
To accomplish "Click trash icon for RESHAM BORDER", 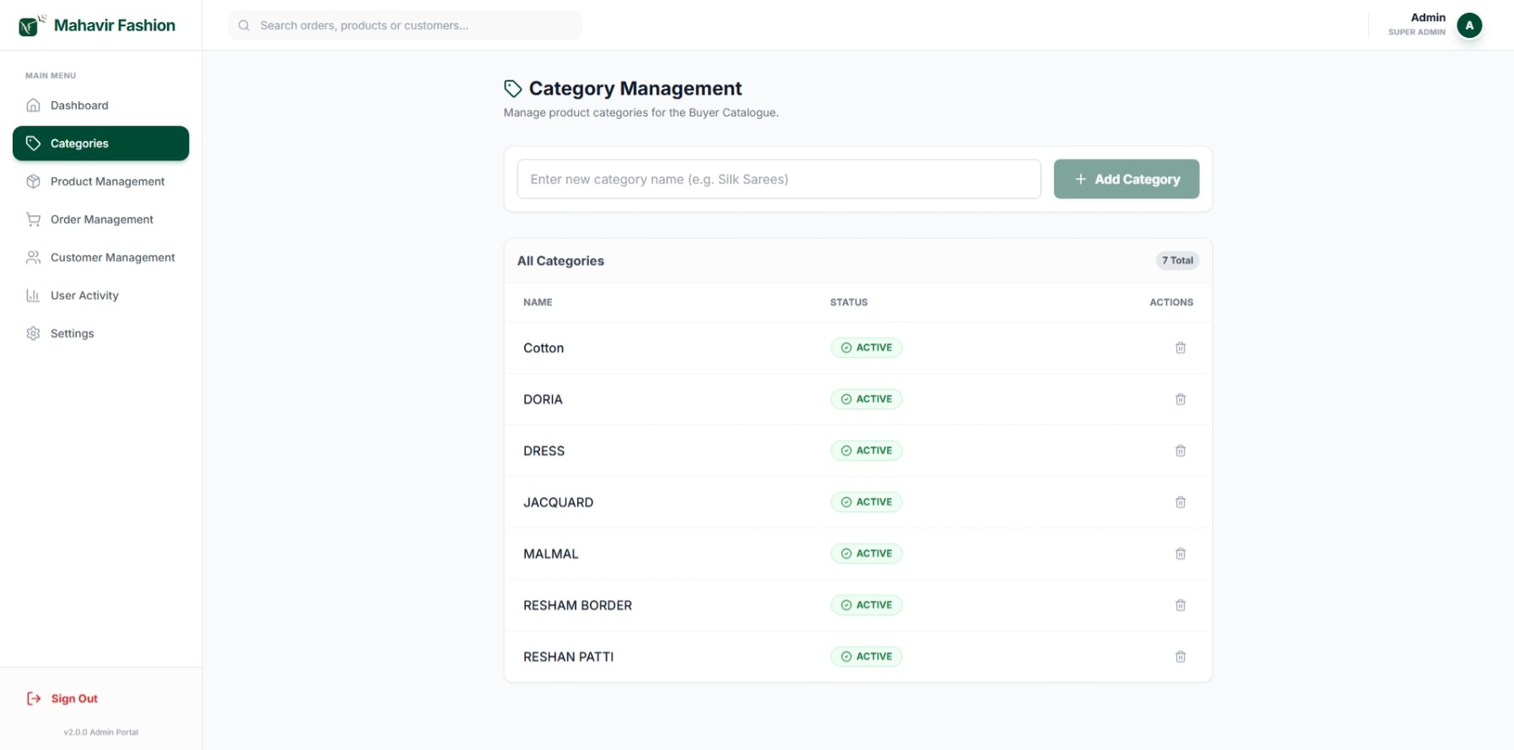I will coord(1180,605).
